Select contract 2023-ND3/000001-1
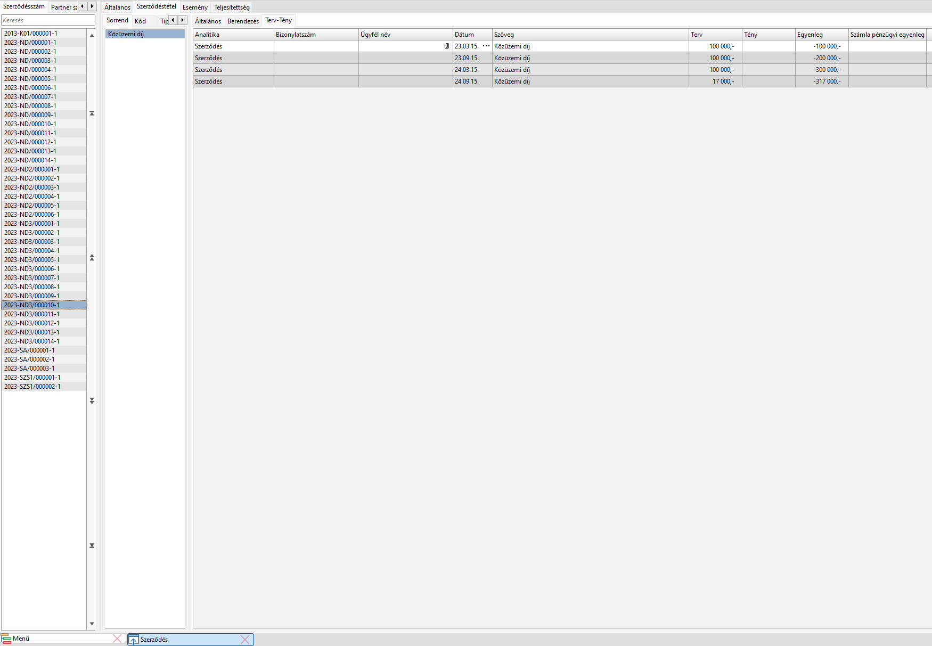The image size is (932, 646). [44, 224]
